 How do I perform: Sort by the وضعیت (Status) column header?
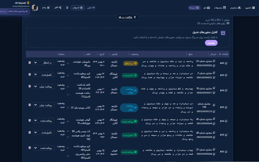tap(133, 54)
